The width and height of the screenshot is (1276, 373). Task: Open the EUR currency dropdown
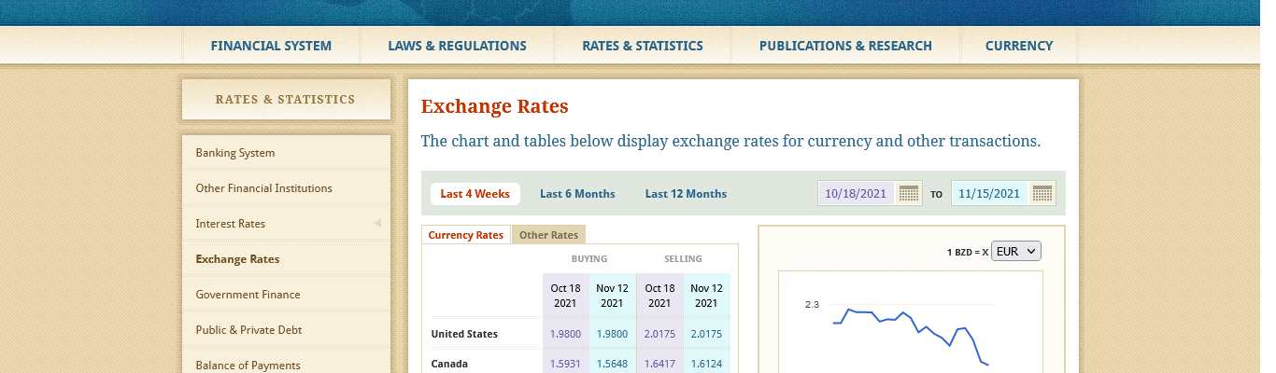point(1015,252)
